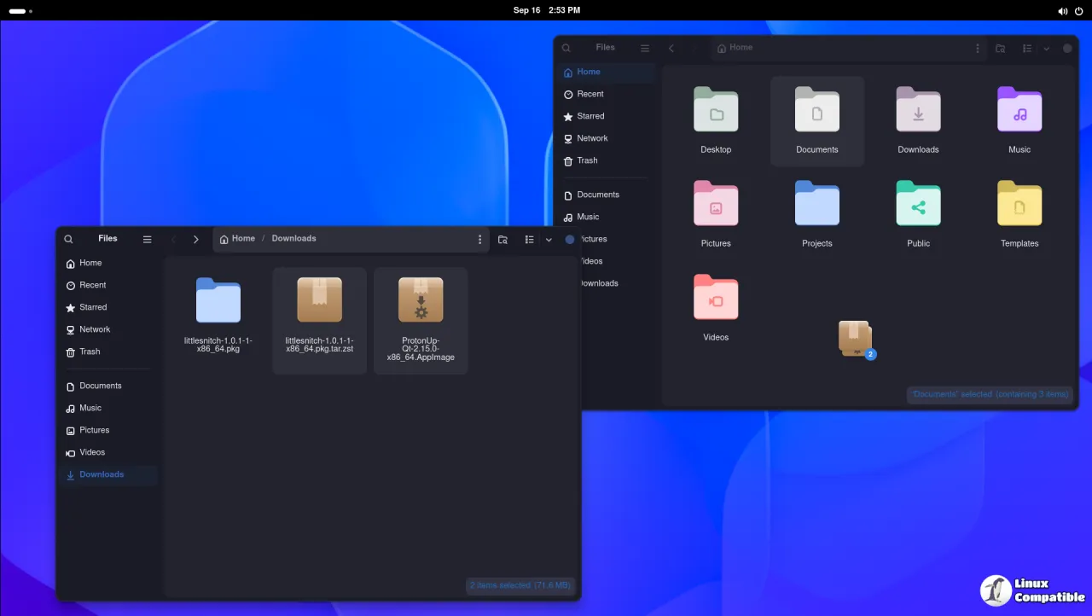Search everywhere icon in Downloads window toolbar
1092x616 pixels.
click(502, 240)
